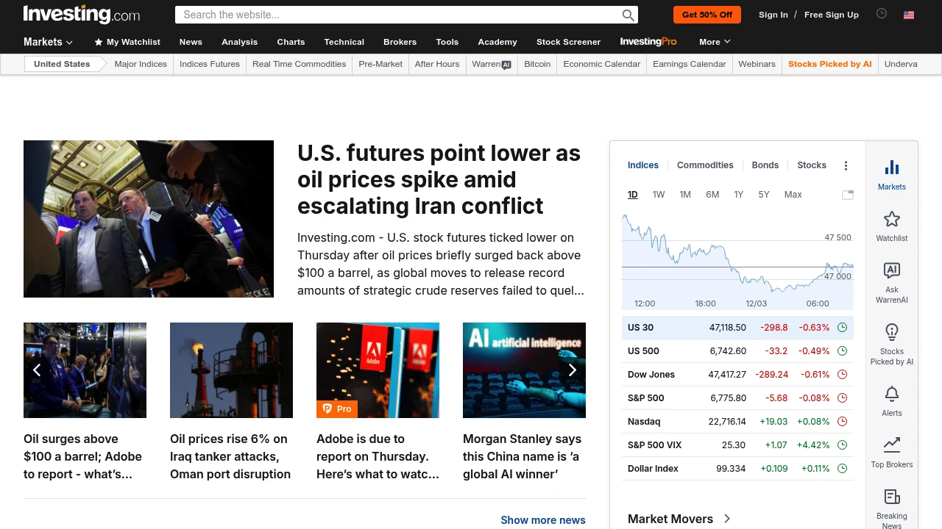Image resolution: width=942 pixels, height=529 pixels.
Task: Open the clock time zone icon
Action: pyautogui.click(x=882, y=14)
